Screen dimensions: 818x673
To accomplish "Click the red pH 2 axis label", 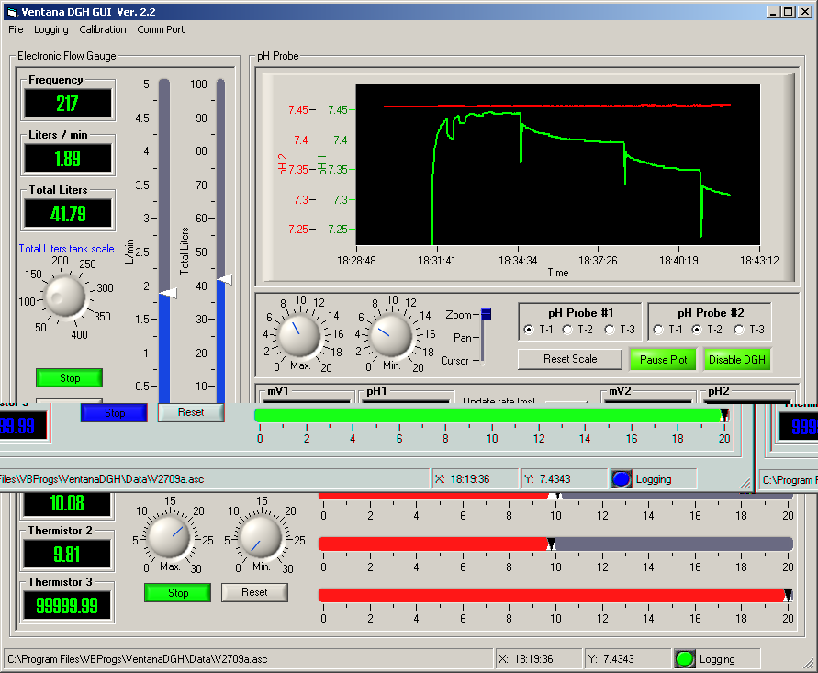I will tap(283, 164).
